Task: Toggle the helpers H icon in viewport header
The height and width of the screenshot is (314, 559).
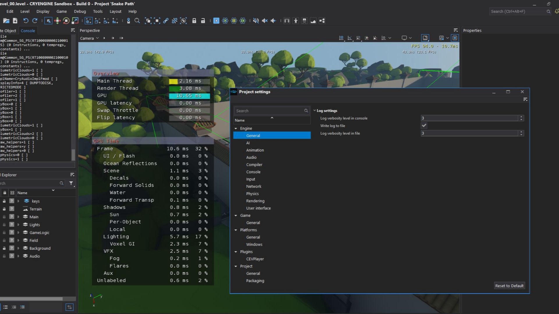Action: (454, 38)
